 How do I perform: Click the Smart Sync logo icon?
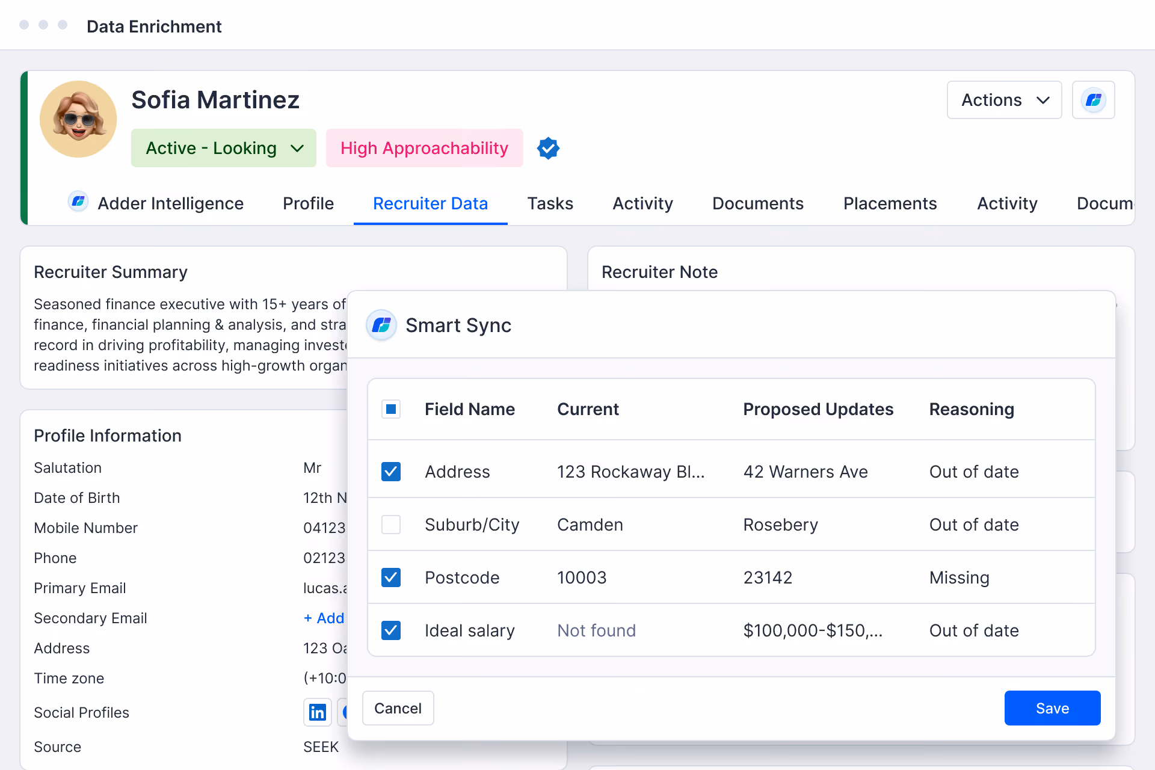[381, 325]
